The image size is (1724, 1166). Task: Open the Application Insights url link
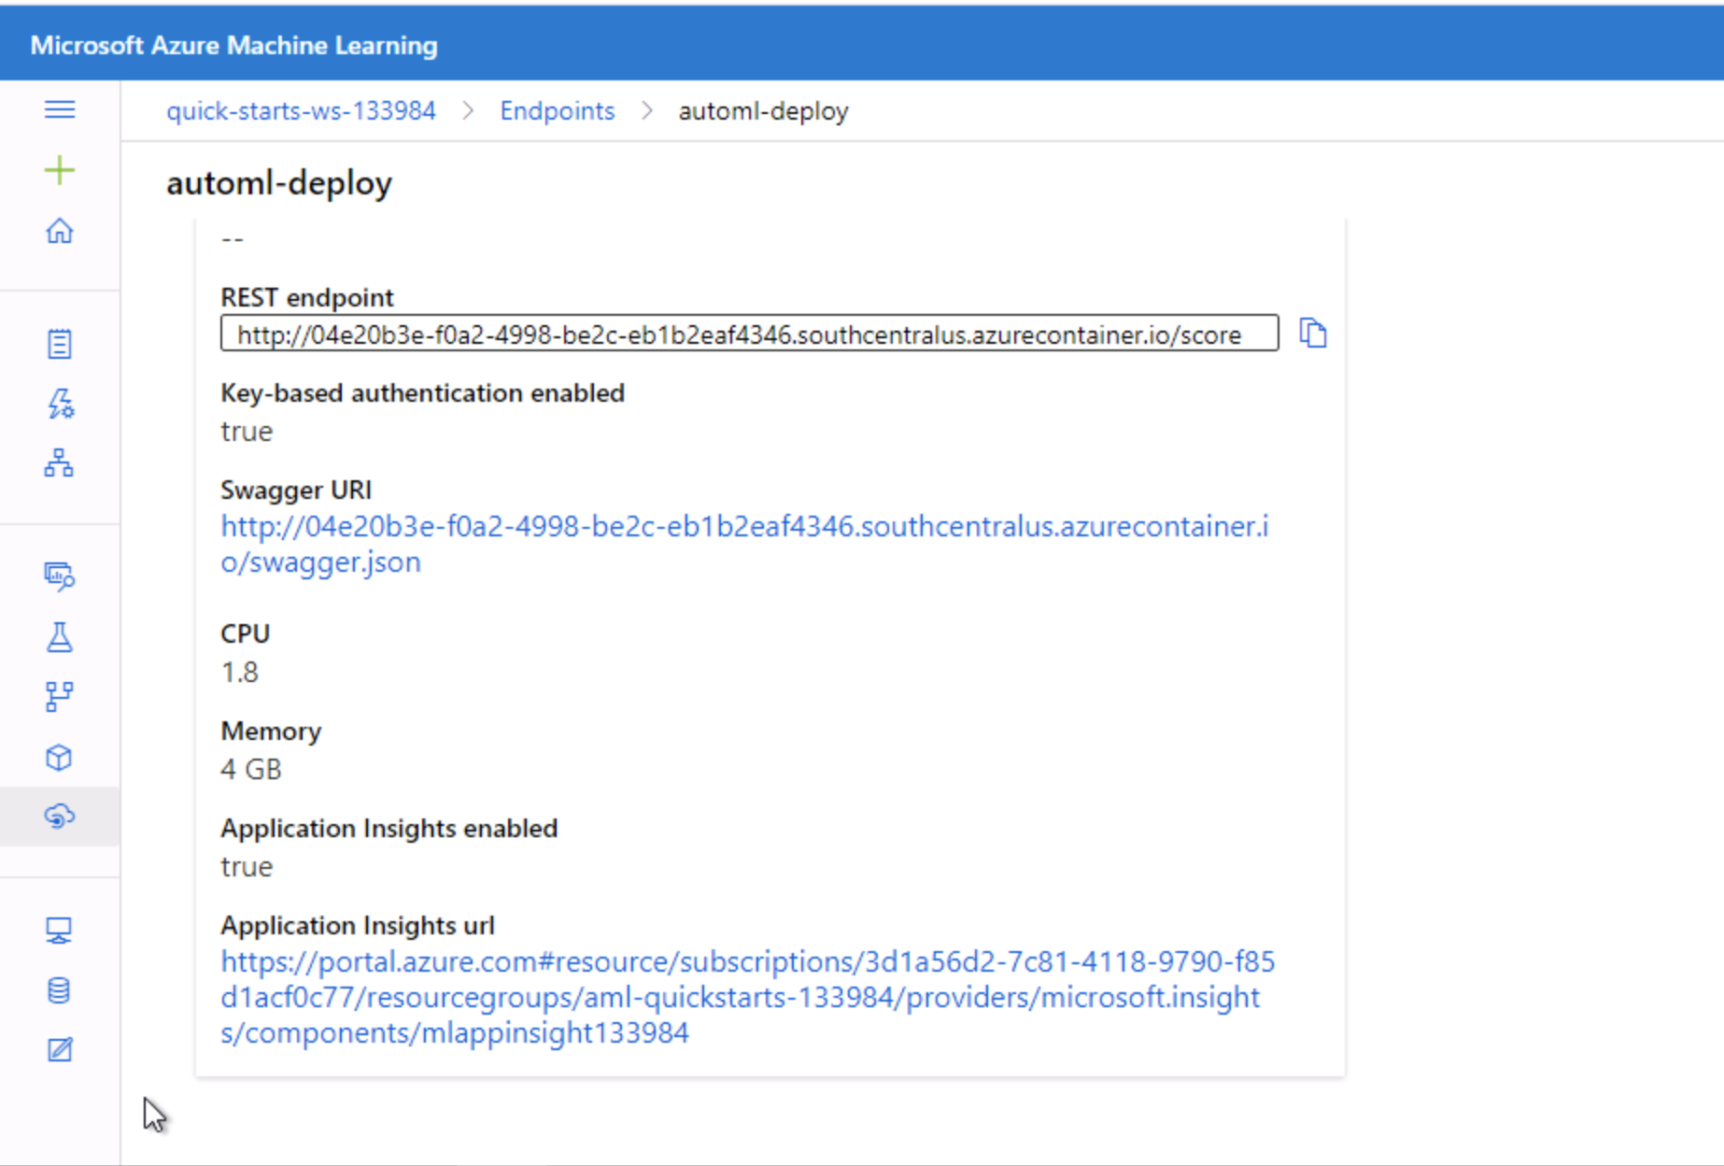pos(747,997)
